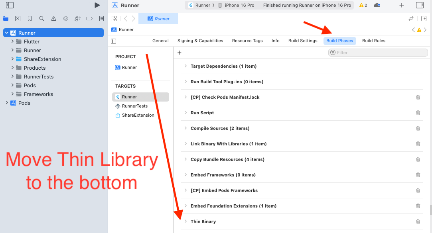Collapse the Runner project tree
The height and width of the screenshot is (233, 432).
point(7,33)
